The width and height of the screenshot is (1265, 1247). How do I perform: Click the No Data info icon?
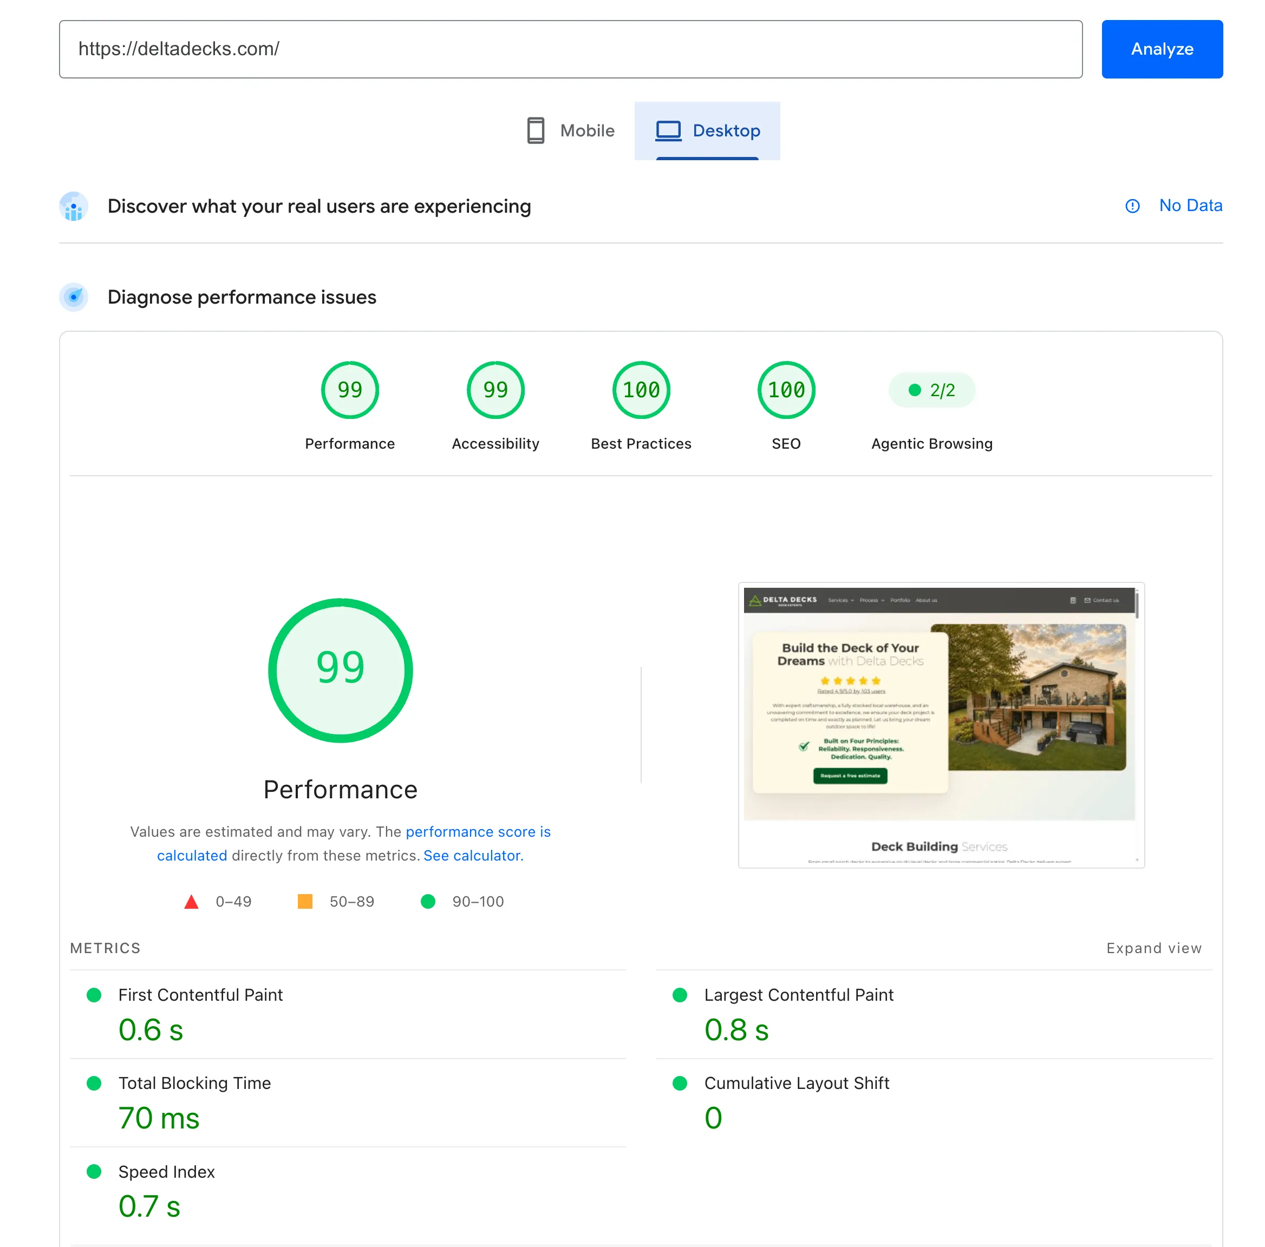pos(1132,206)
